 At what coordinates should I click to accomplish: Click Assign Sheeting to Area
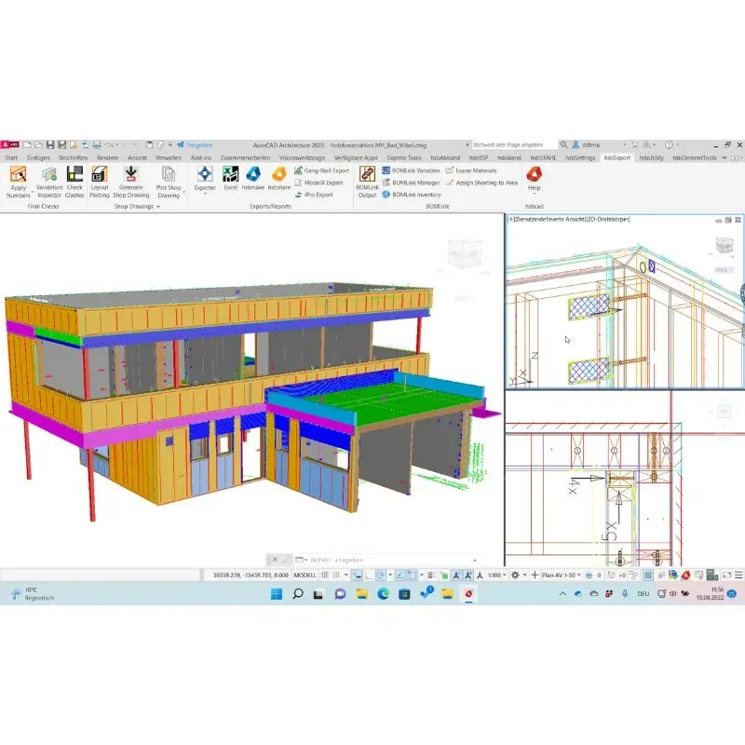click(481, 183)
